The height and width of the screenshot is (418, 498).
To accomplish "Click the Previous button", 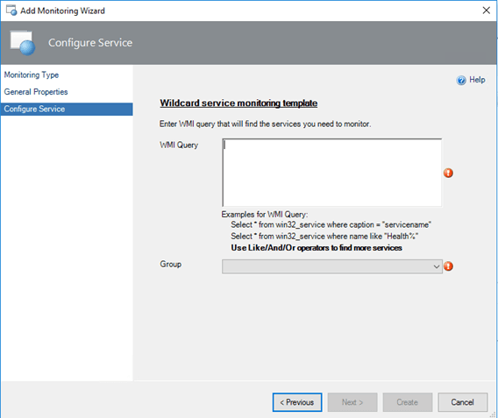I will 297,402.
